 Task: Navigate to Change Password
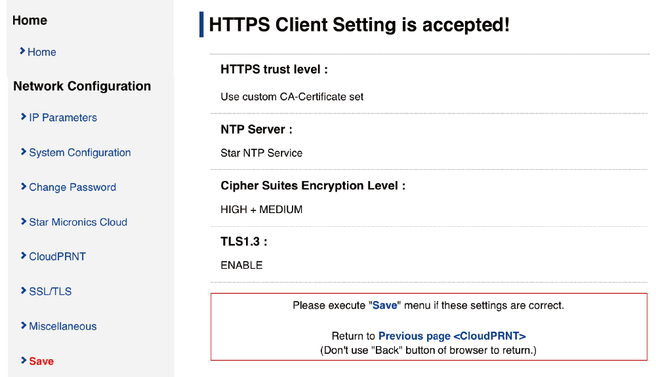click(72, 188)
